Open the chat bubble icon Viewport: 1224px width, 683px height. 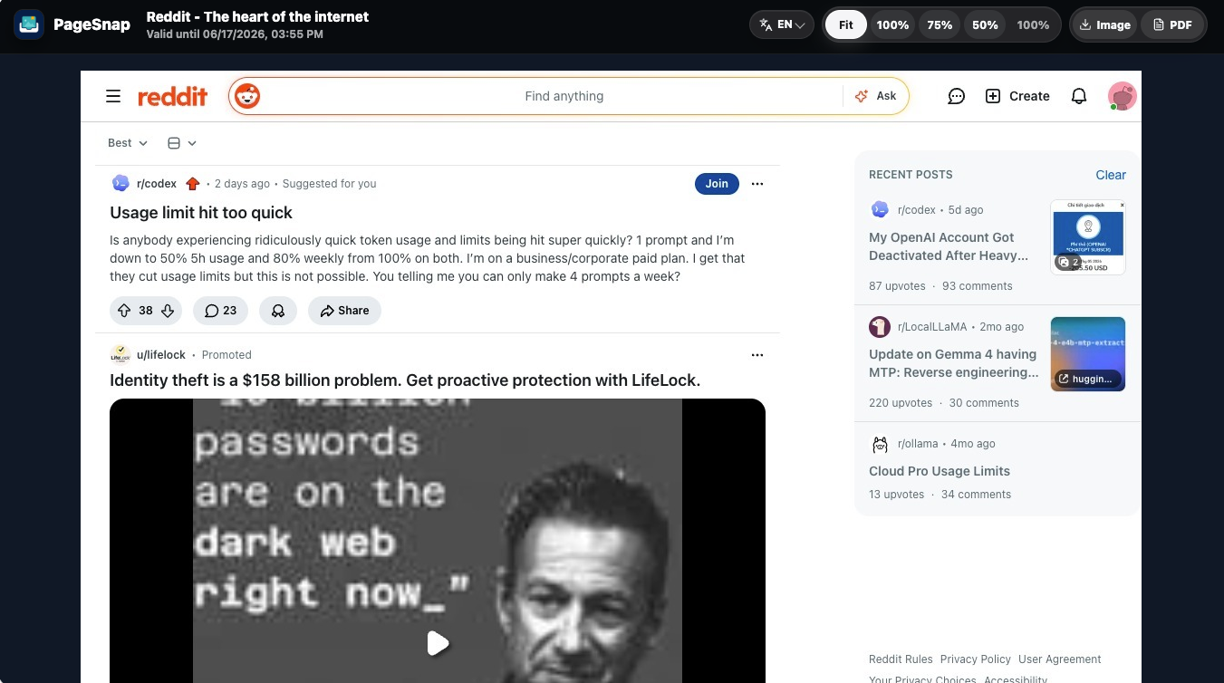pos(956,96)
